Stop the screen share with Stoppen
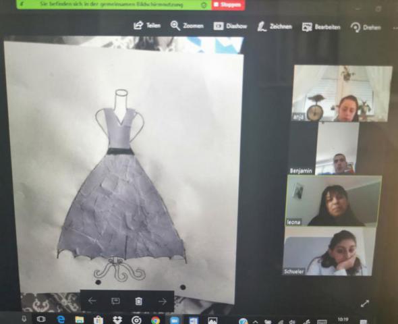Screen dimensions: 398x324 228,5
